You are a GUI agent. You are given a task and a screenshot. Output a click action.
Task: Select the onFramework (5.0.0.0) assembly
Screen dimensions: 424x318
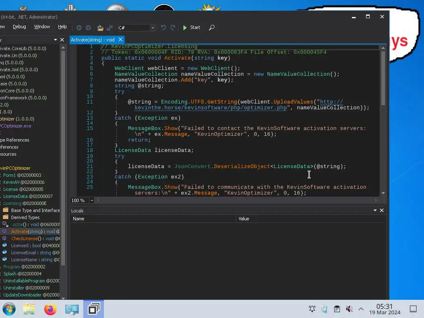coord(23,98)
